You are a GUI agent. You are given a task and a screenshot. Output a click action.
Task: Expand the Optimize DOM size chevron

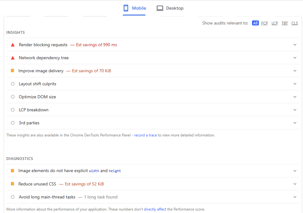295,97
